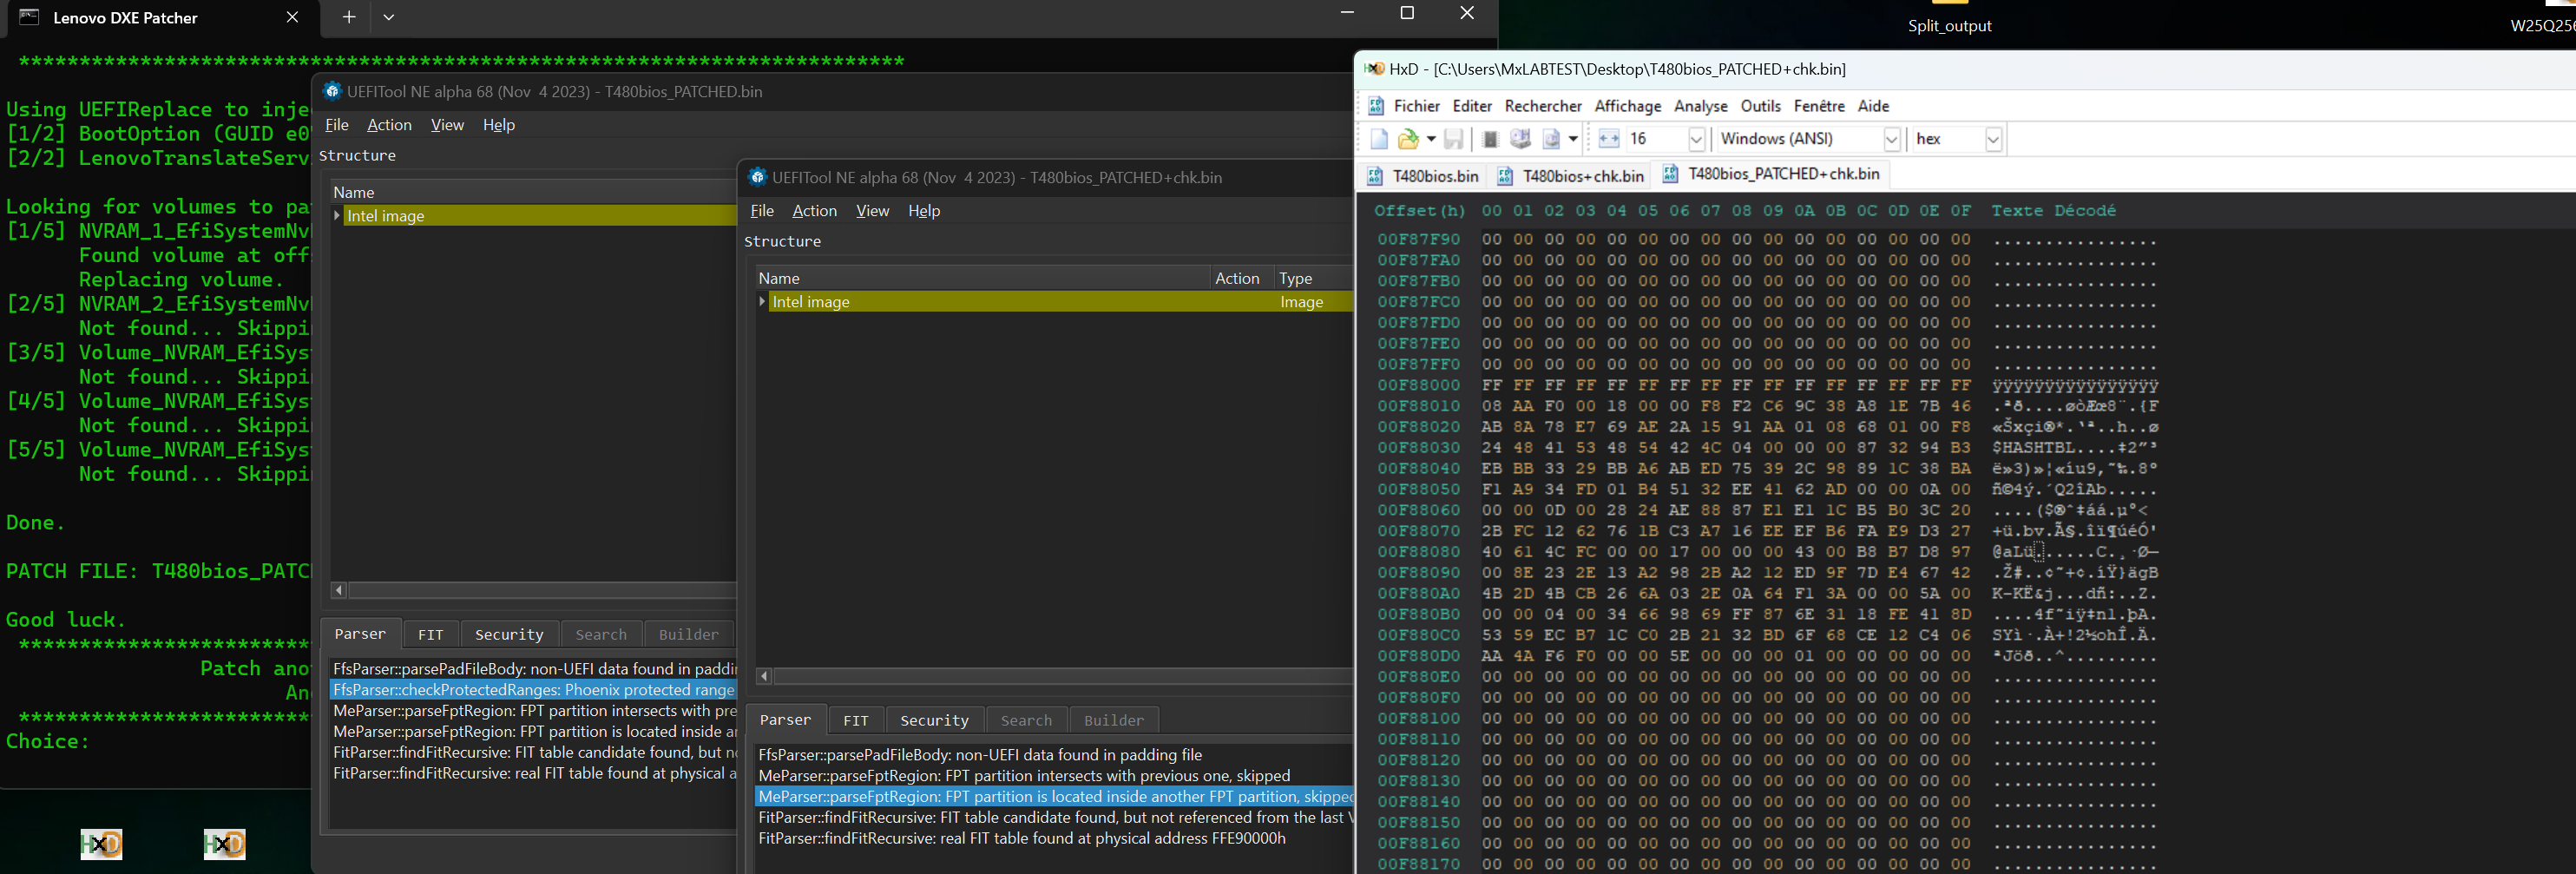This screenshot has width=2576, height=874.
Task: Open new tab in Lenovo DXE Patcher terminal
Action: pyautogui.click(x=349, y=17)
